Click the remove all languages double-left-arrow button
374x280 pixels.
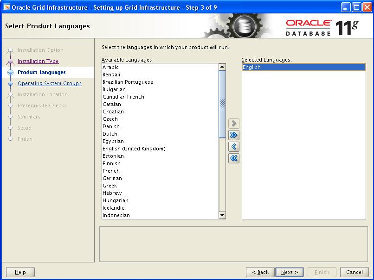(234, 158)
